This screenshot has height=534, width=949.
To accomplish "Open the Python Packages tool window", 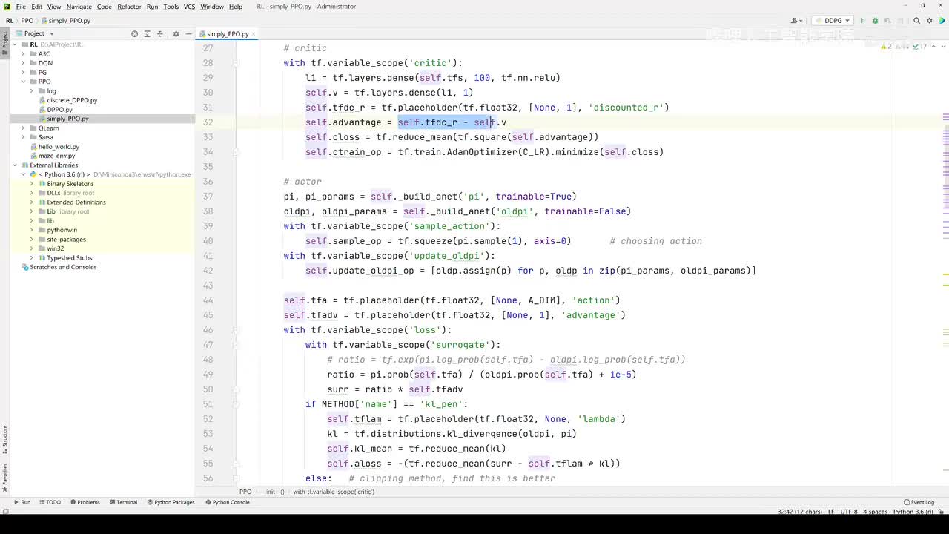I will [x=171, y=502].
